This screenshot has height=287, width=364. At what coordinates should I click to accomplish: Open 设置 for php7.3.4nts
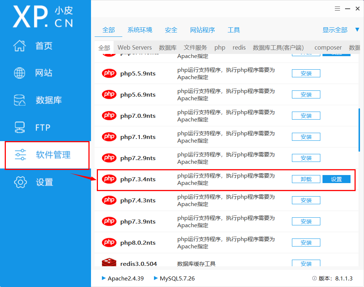tap(336, 179)
